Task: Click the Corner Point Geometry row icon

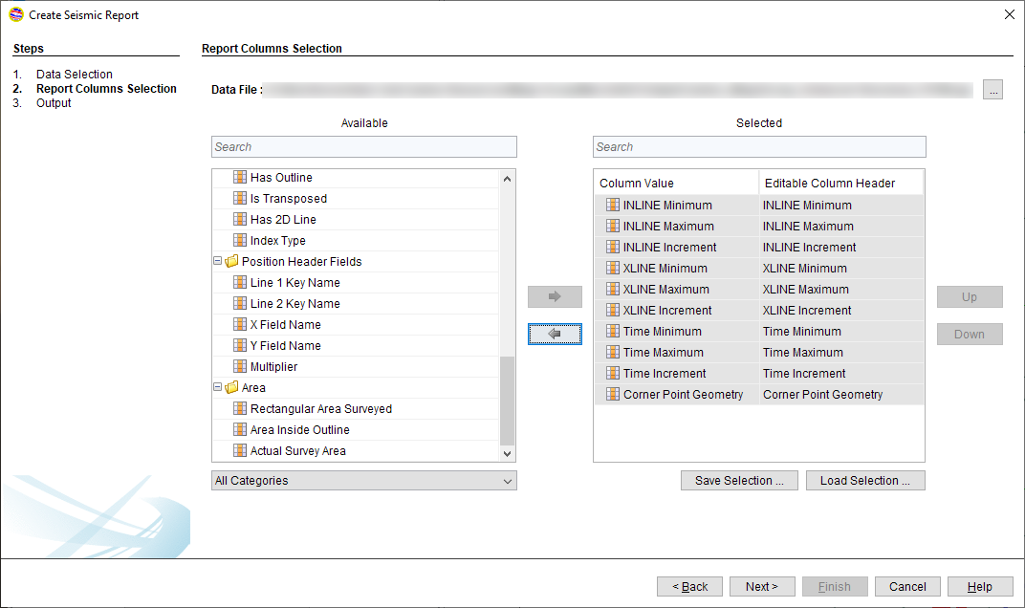Action: click(613, 394)
